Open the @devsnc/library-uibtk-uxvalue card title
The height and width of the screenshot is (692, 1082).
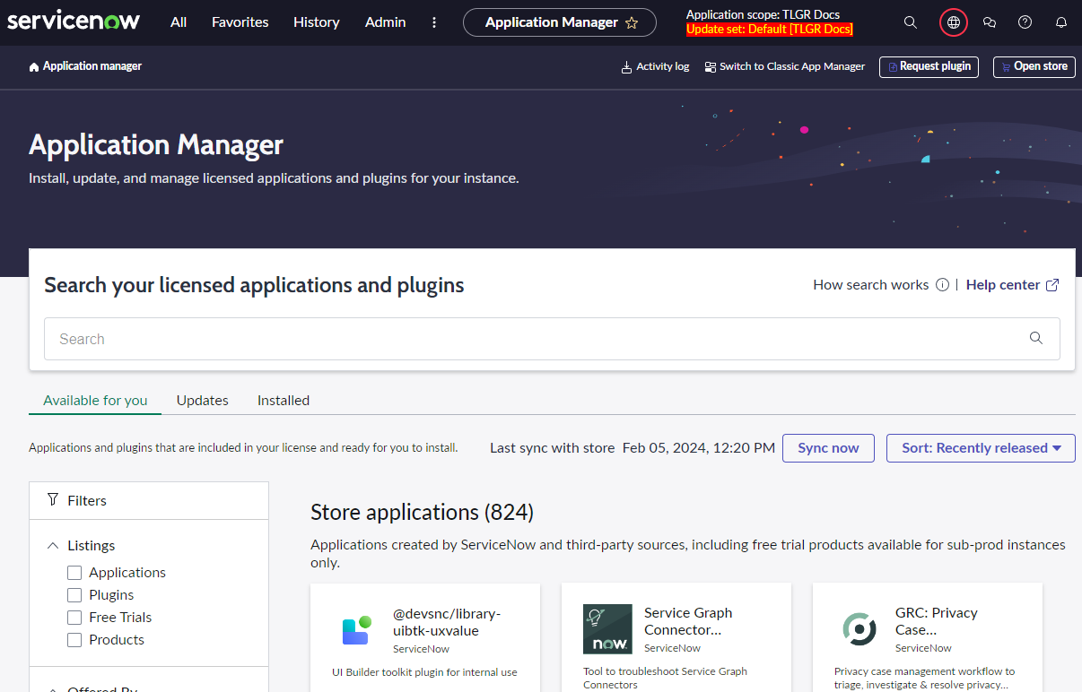tap(447, 622)
